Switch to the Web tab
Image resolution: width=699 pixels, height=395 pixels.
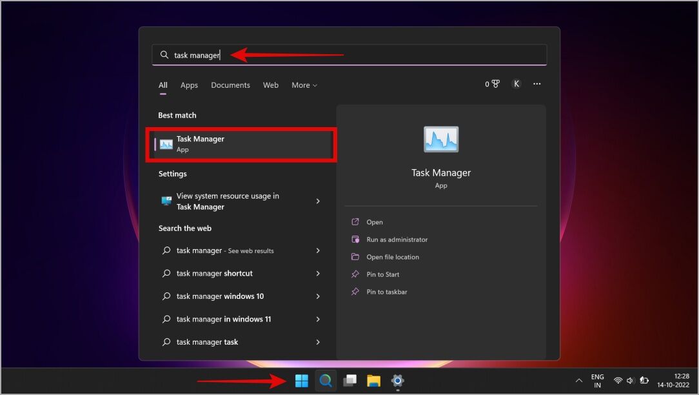[271, 85]
